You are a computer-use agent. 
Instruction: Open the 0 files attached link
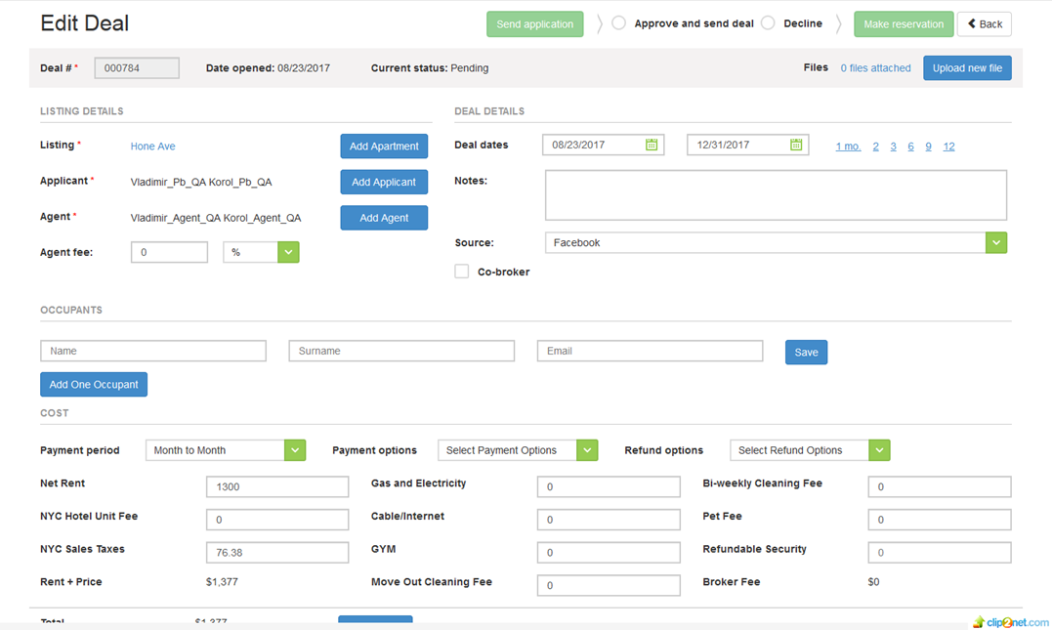click(875, 68)
